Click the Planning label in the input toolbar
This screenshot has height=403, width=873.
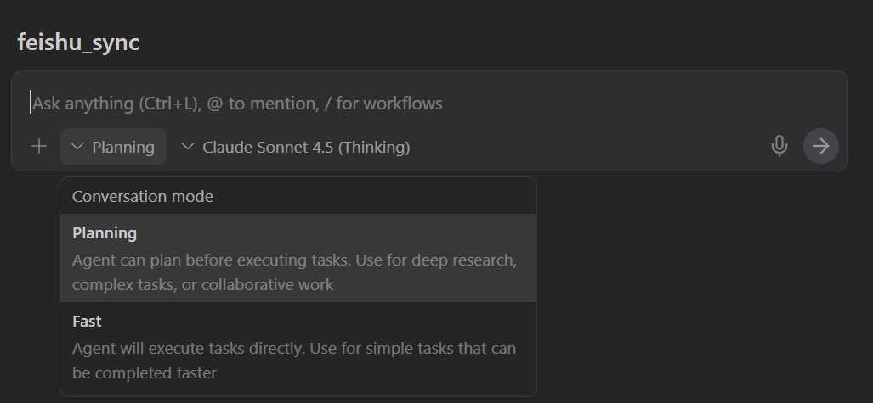[x=123, y=147]
